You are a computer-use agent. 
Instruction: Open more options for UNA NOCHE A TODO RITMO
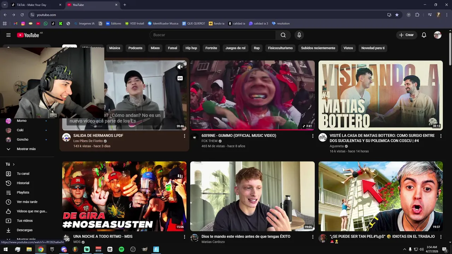click(x=184, y=237)
